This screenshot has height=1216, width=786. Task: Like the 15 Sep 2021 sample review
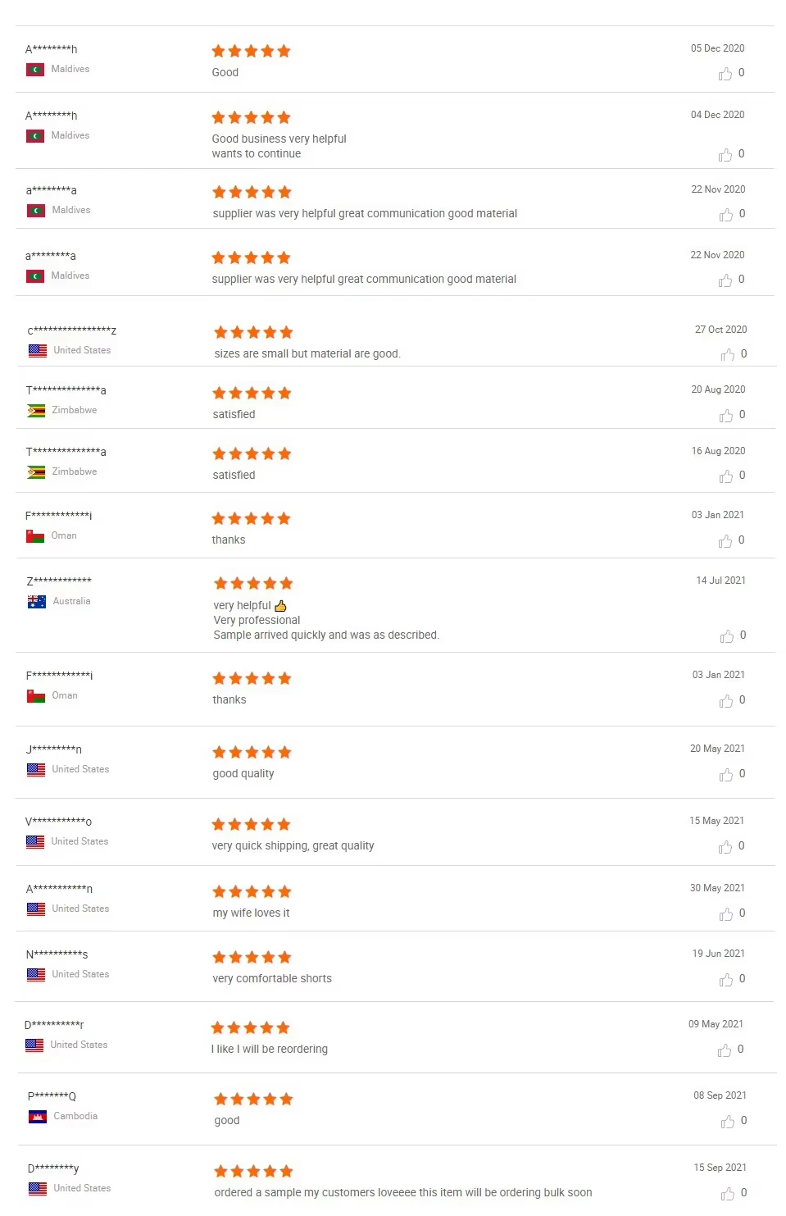727,1194
